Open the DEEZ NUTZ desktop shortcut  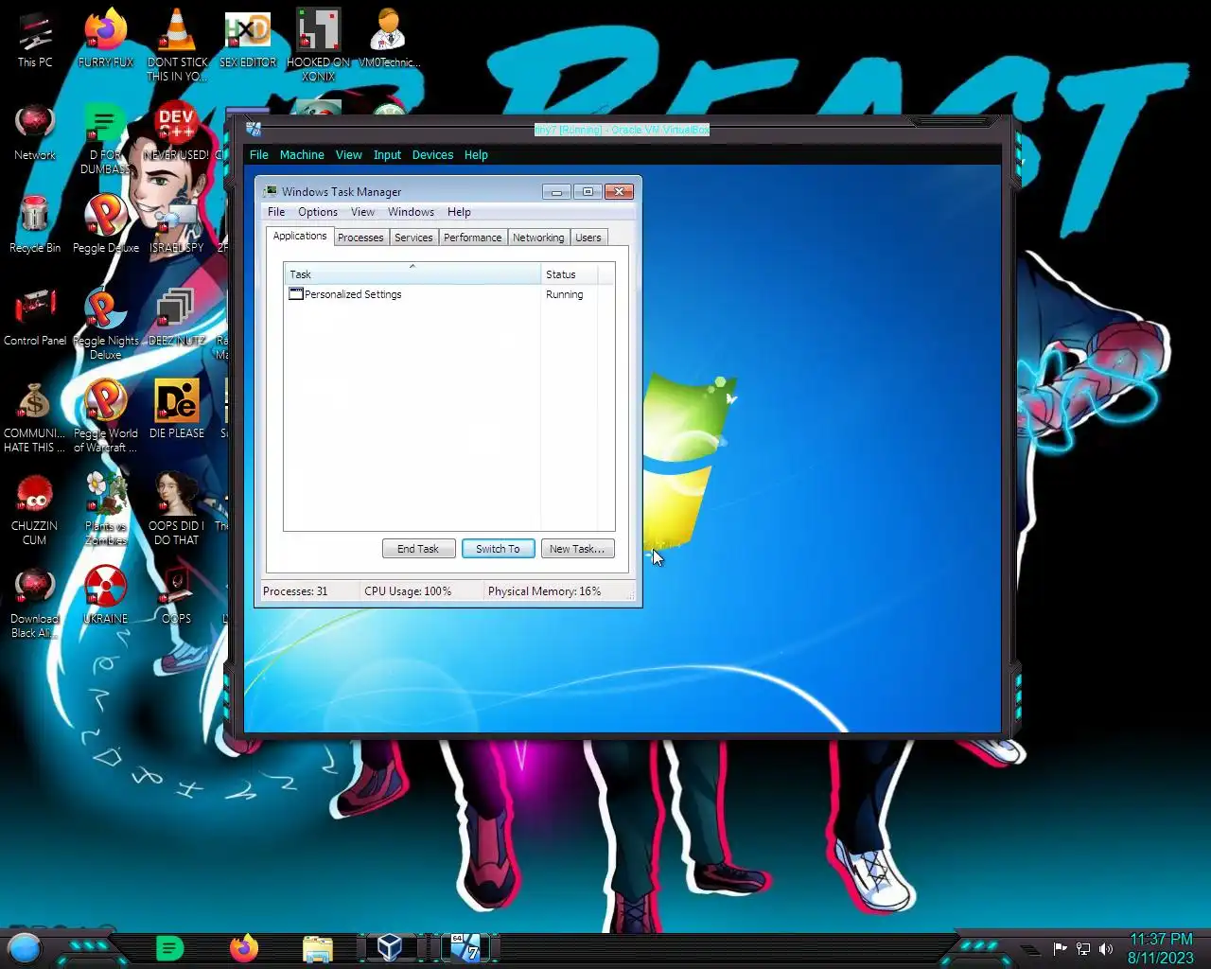(x=177, y=317)
